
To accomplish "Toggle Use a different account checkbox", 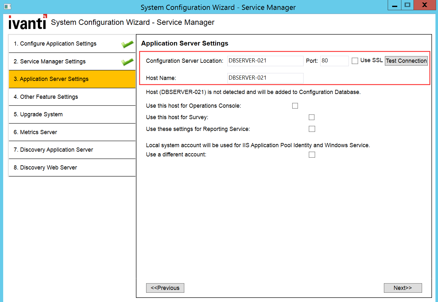I will pyautogui.click(x=312, y=155).
